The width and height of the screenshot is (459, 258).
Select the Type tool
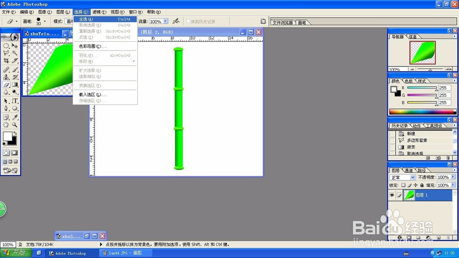(x=15, y=101)
